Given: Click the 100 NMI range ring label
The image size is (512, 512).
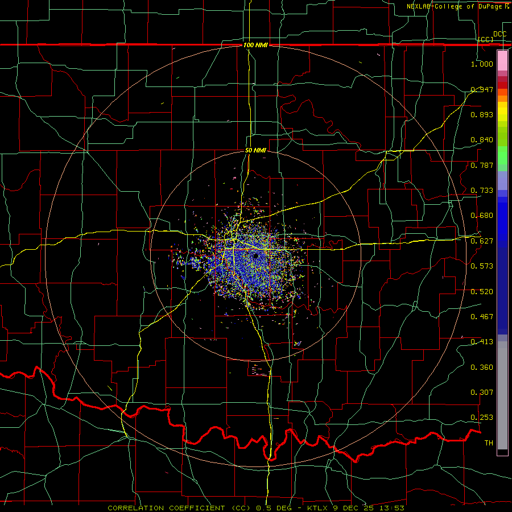Looking at the screenshot, I should tap(255, 45).
